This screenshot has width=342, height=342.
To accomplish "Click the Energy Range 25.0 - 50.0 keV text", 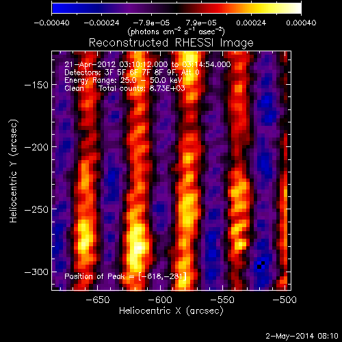I will 123,80.
